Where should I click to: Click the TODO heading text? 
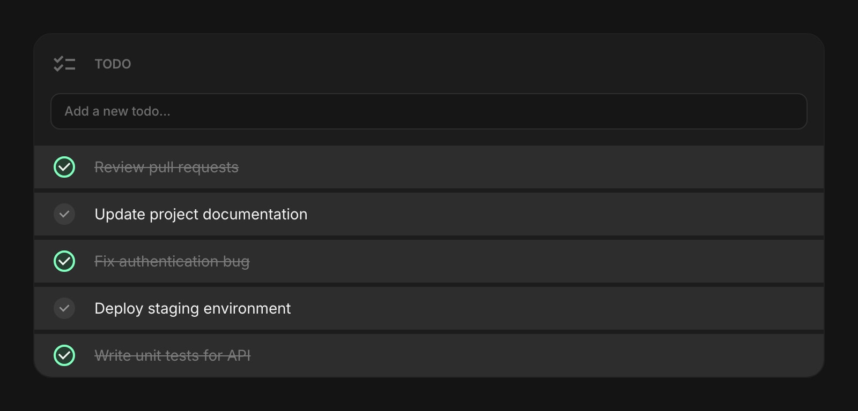click(113, 64)
